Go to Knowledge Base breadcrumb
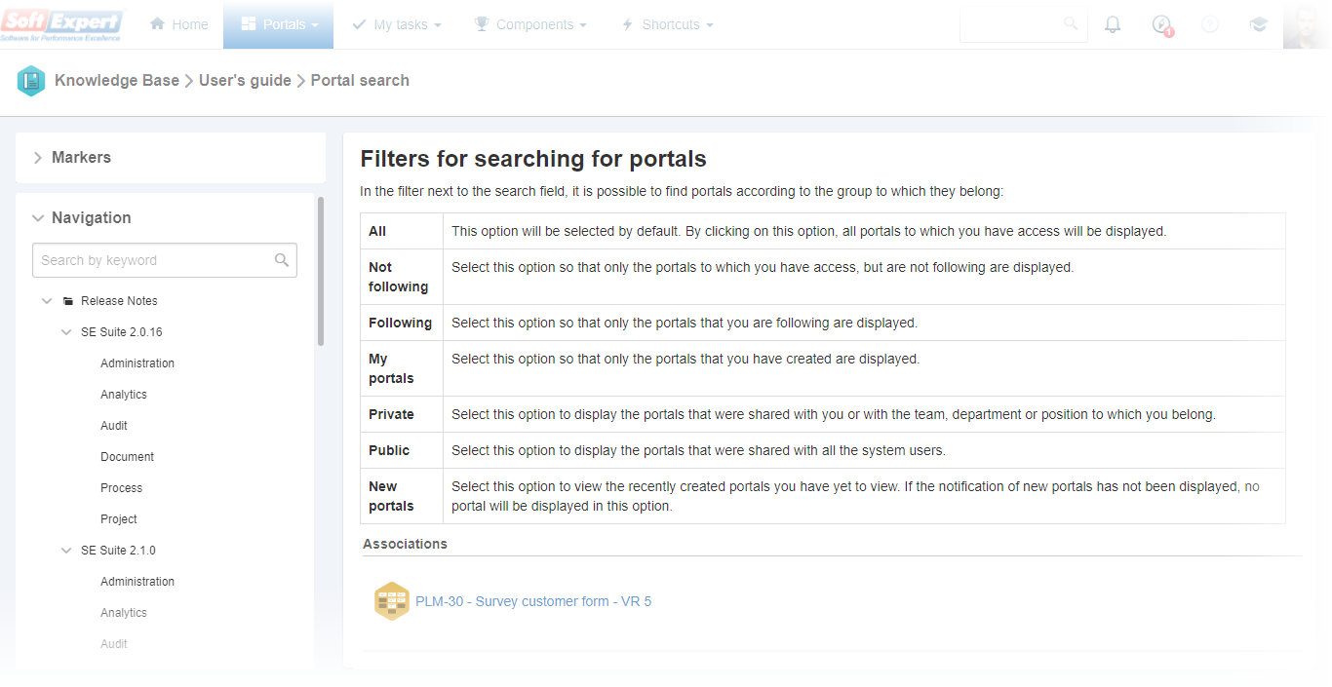This screenshot has width=1332, height=687. click(x=117, y=81)
